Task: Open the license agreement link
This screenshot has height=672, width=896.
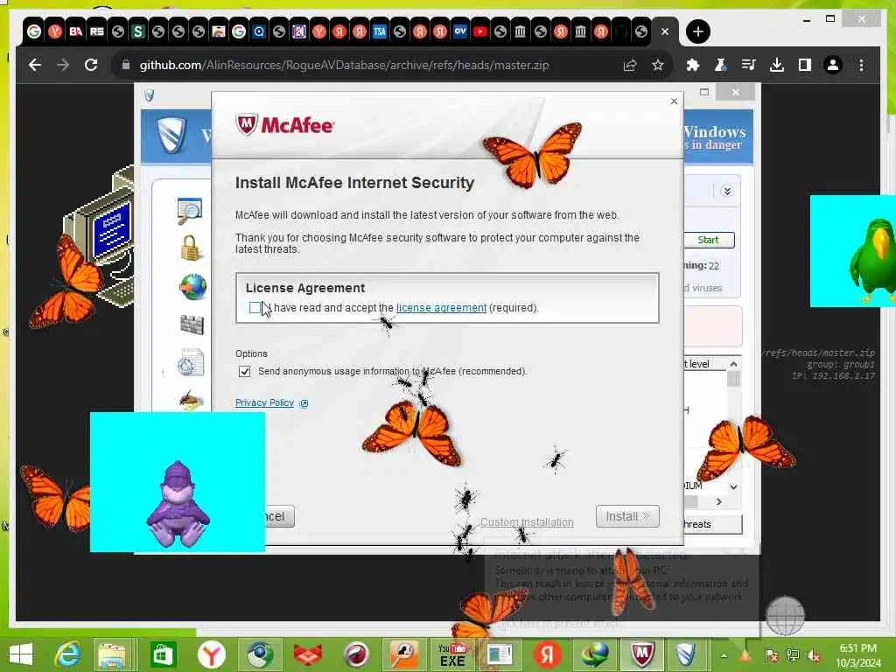Action: tap(441, 307)
